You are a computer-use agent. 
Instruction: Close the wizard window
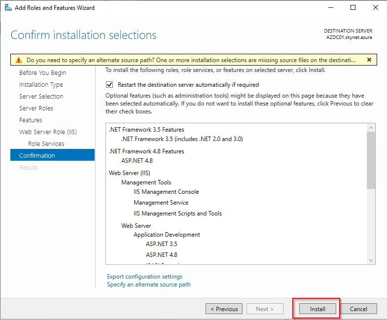[375, 8]
